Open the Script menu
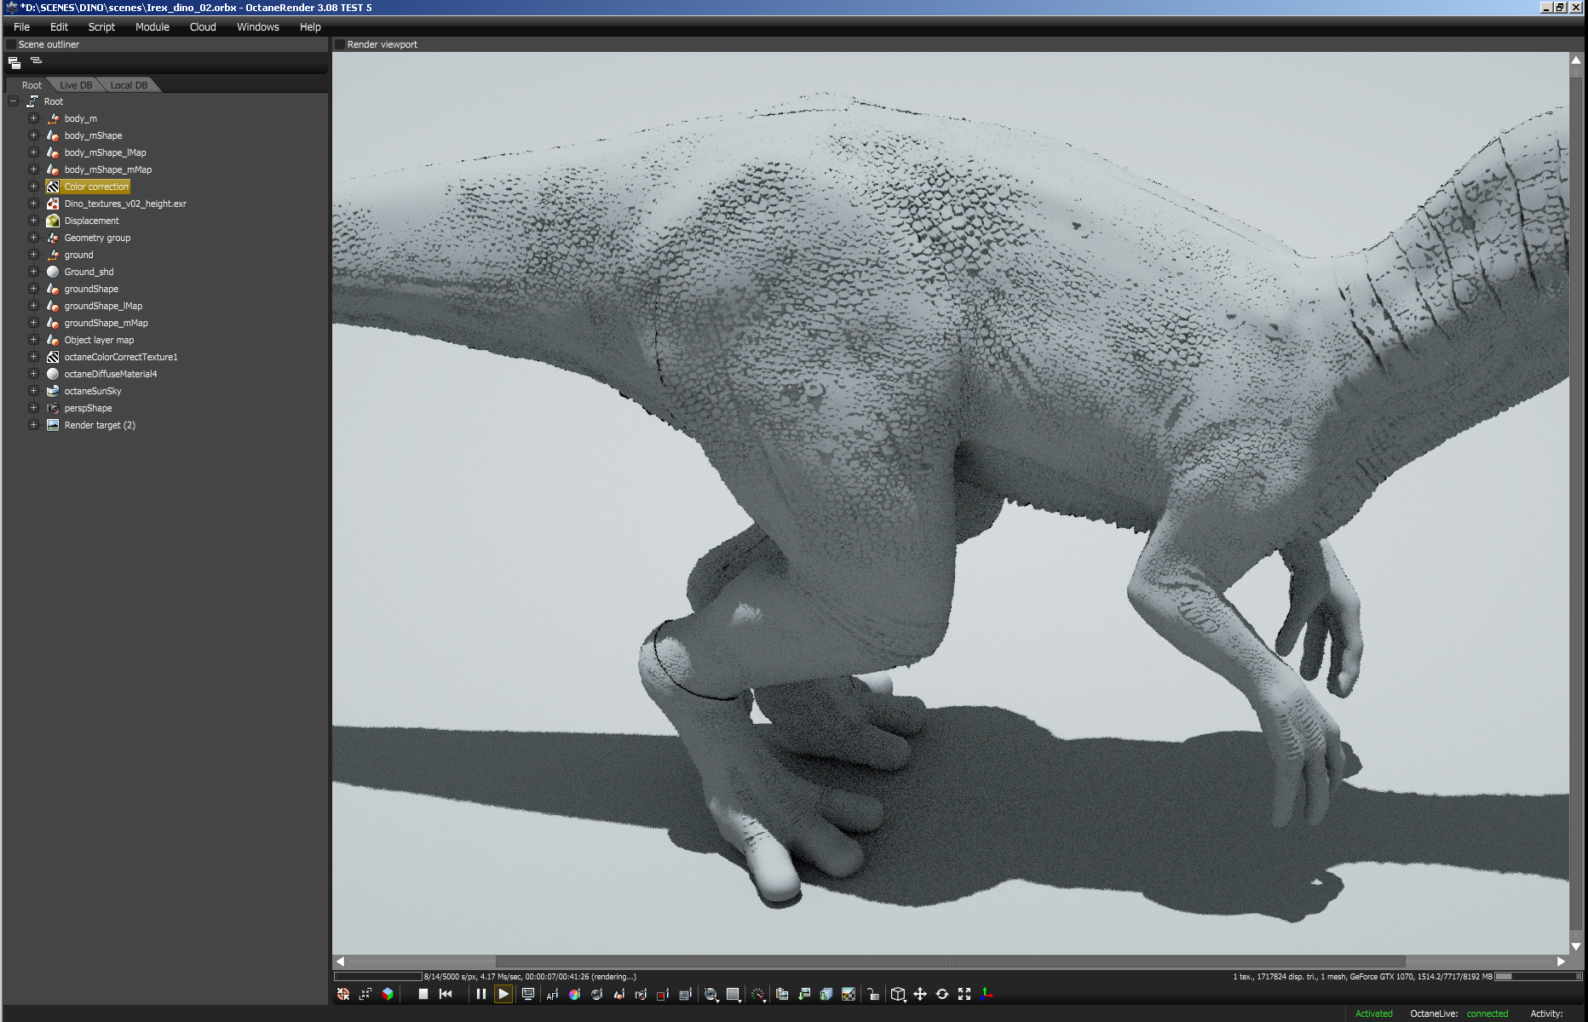 (x=101, y=27)
